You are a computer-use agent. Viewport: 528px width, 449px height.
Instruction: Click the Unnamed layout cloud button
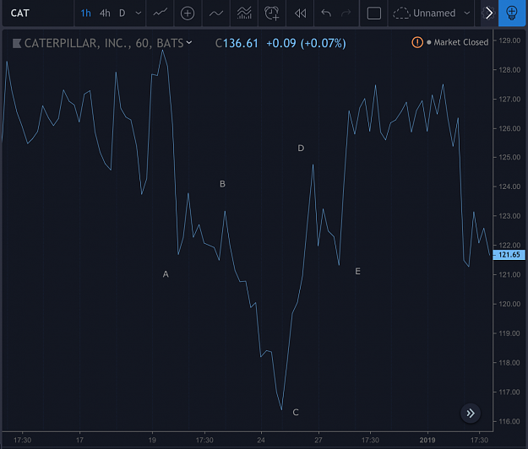(x=424, y=14)
